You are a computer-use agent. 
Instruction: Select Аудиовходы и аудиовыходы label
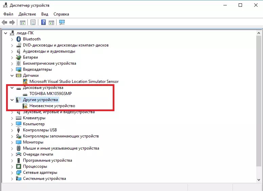(49, 51)
